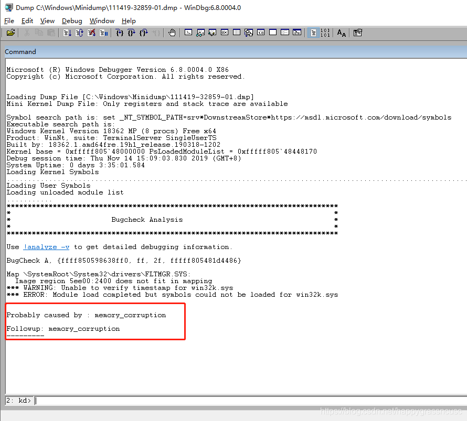Viewport: 467px width, 421px height.
Task: Open the Options toolbar icon
Action: tap(358, 33)
